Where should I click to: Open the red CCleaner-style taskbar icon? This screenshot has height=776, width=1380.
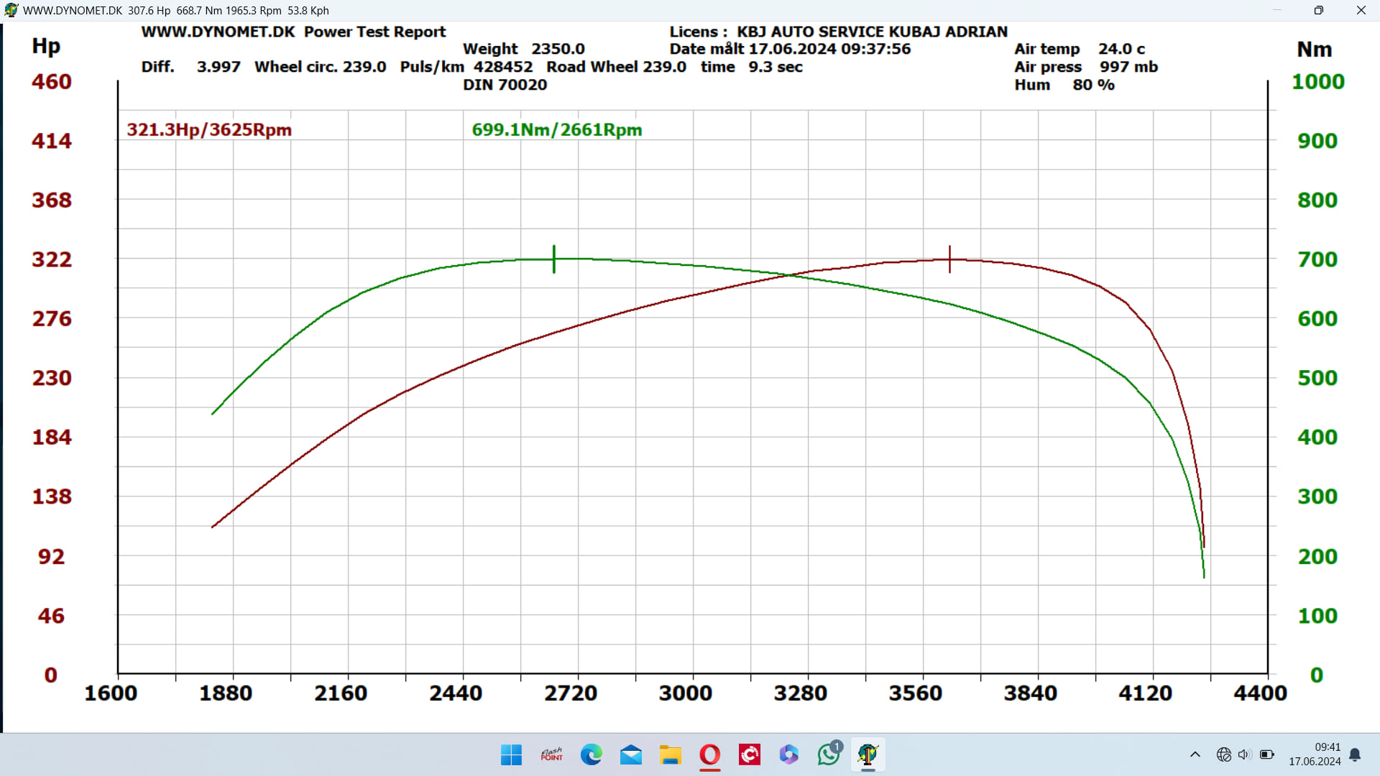point(749,754)
